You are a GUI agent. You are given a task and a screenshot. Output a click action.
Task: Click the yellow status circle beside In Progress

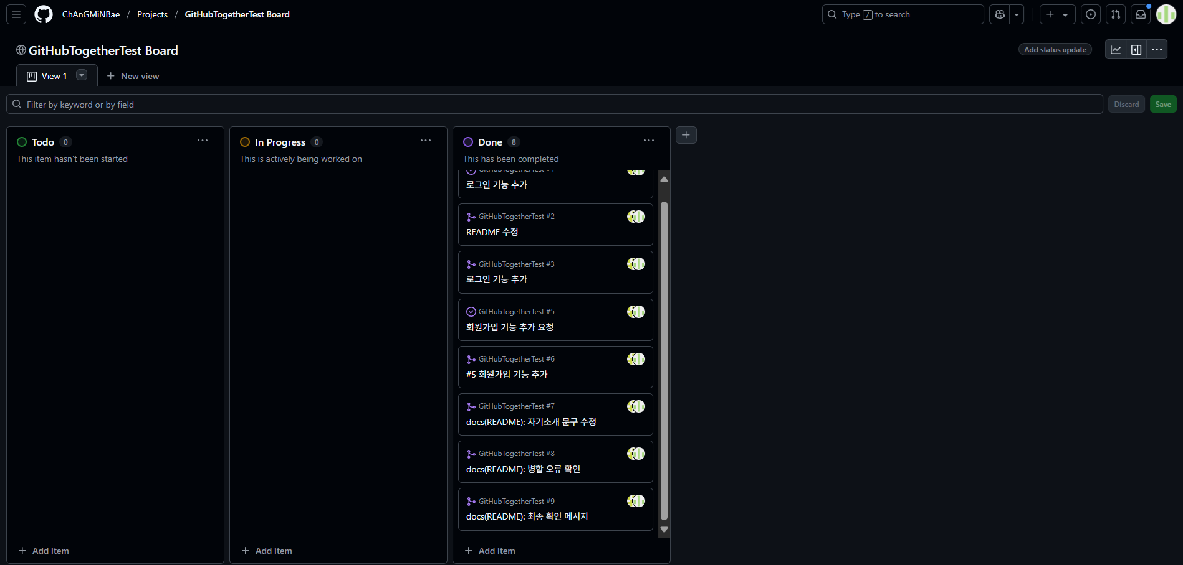pyautogui.click(x=245, y=142)
